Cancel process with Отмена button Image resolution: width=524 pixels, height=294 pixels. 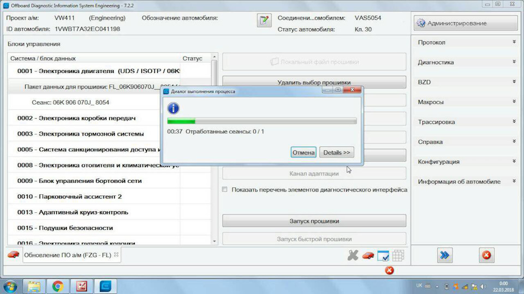click(303, 152)
